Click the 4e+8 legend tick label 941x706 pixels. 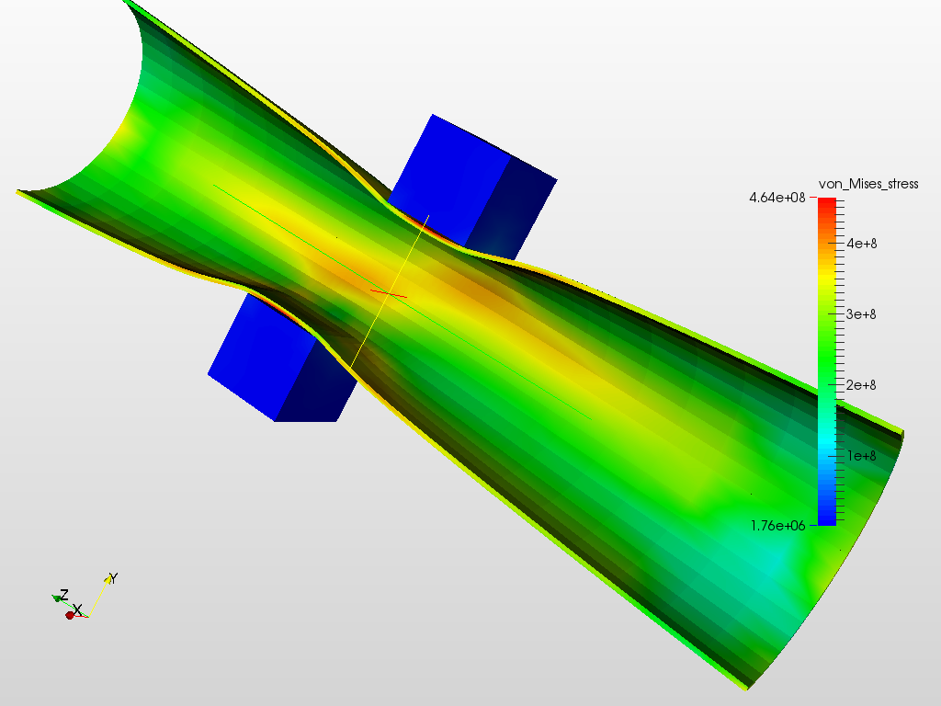tap(862, 243)
